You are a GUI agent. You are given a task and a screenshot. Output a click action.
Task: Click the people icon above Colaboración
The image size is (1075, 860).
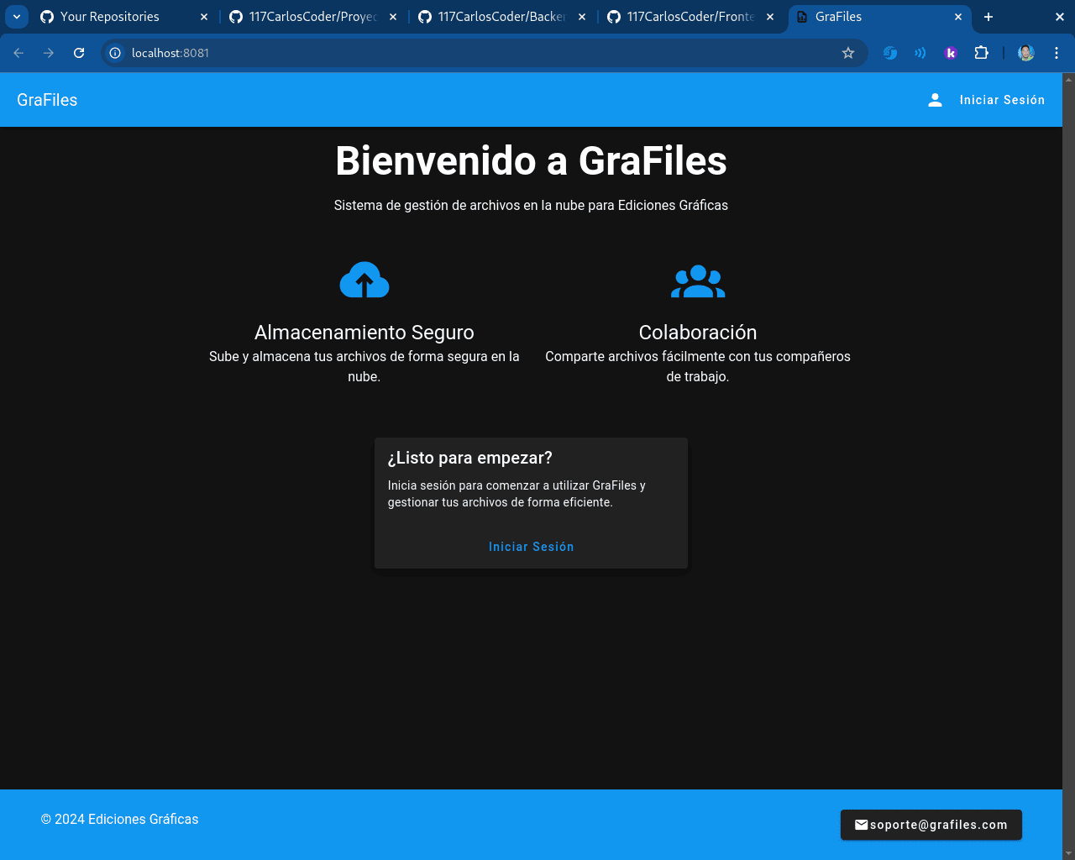tap(697, 281)
